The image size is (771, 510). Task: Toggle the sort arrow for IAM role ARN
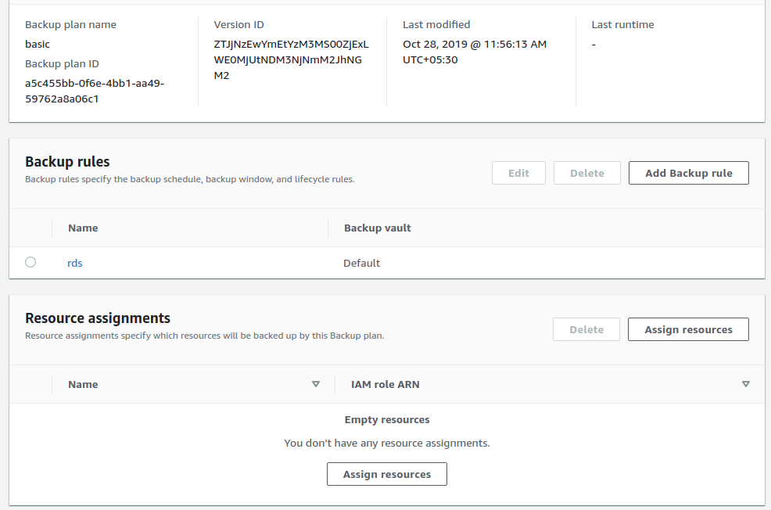click(745, 384)
